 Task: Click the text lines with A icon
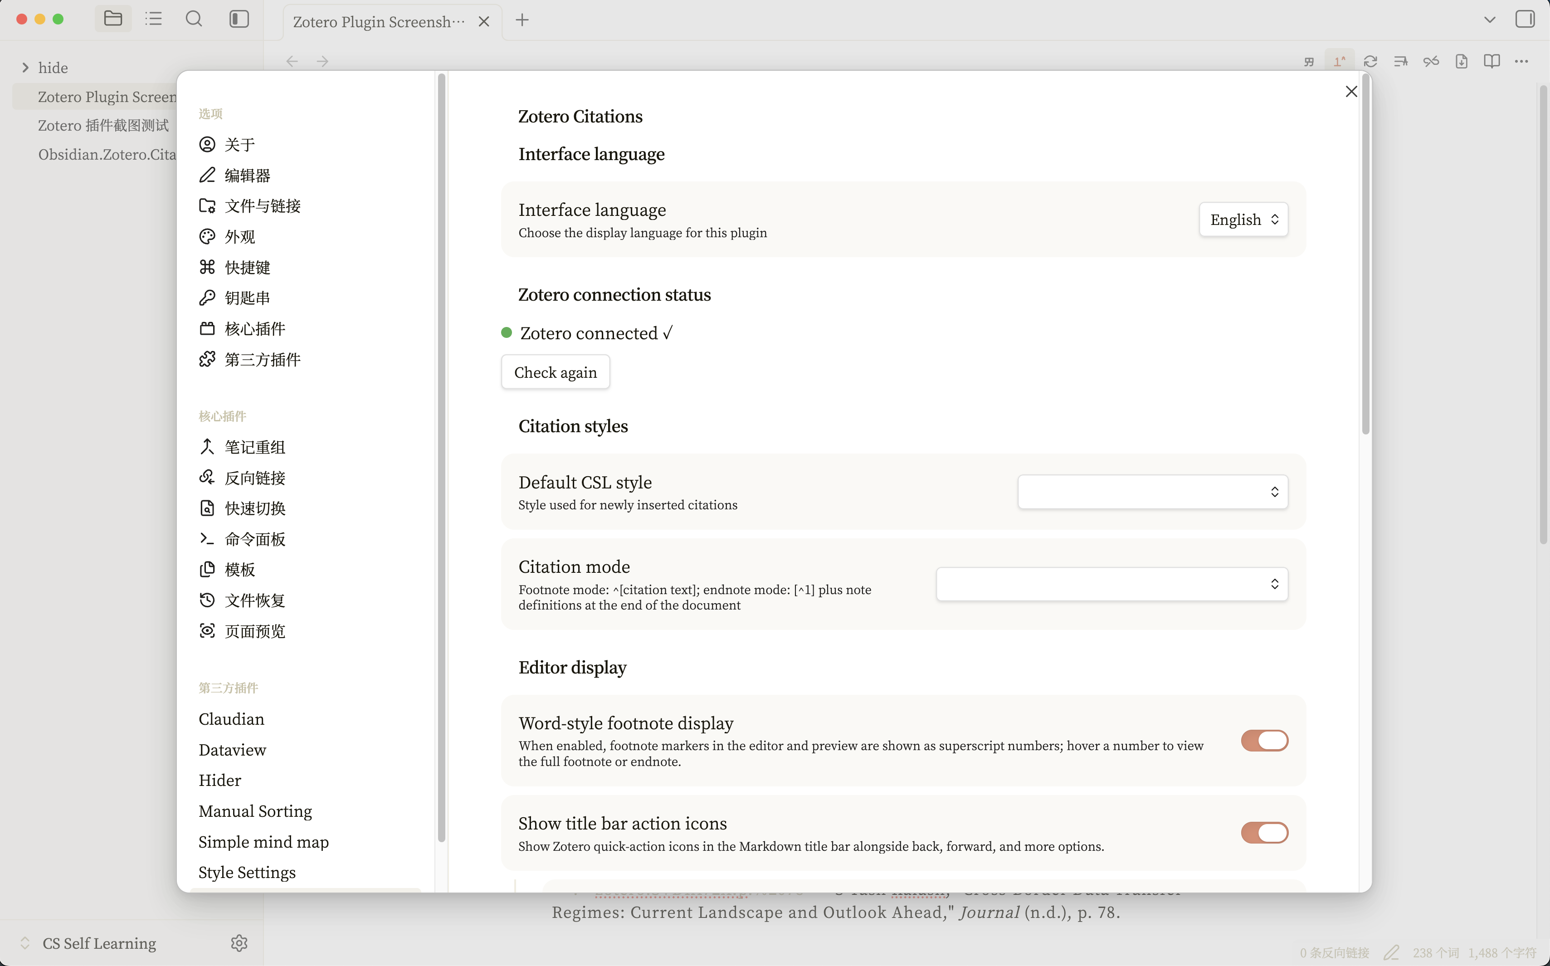point(1400,61)
